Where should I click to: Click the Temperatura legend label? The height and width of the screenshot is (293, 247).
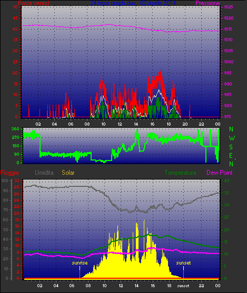pyautogui.click(x=180, y=173)
